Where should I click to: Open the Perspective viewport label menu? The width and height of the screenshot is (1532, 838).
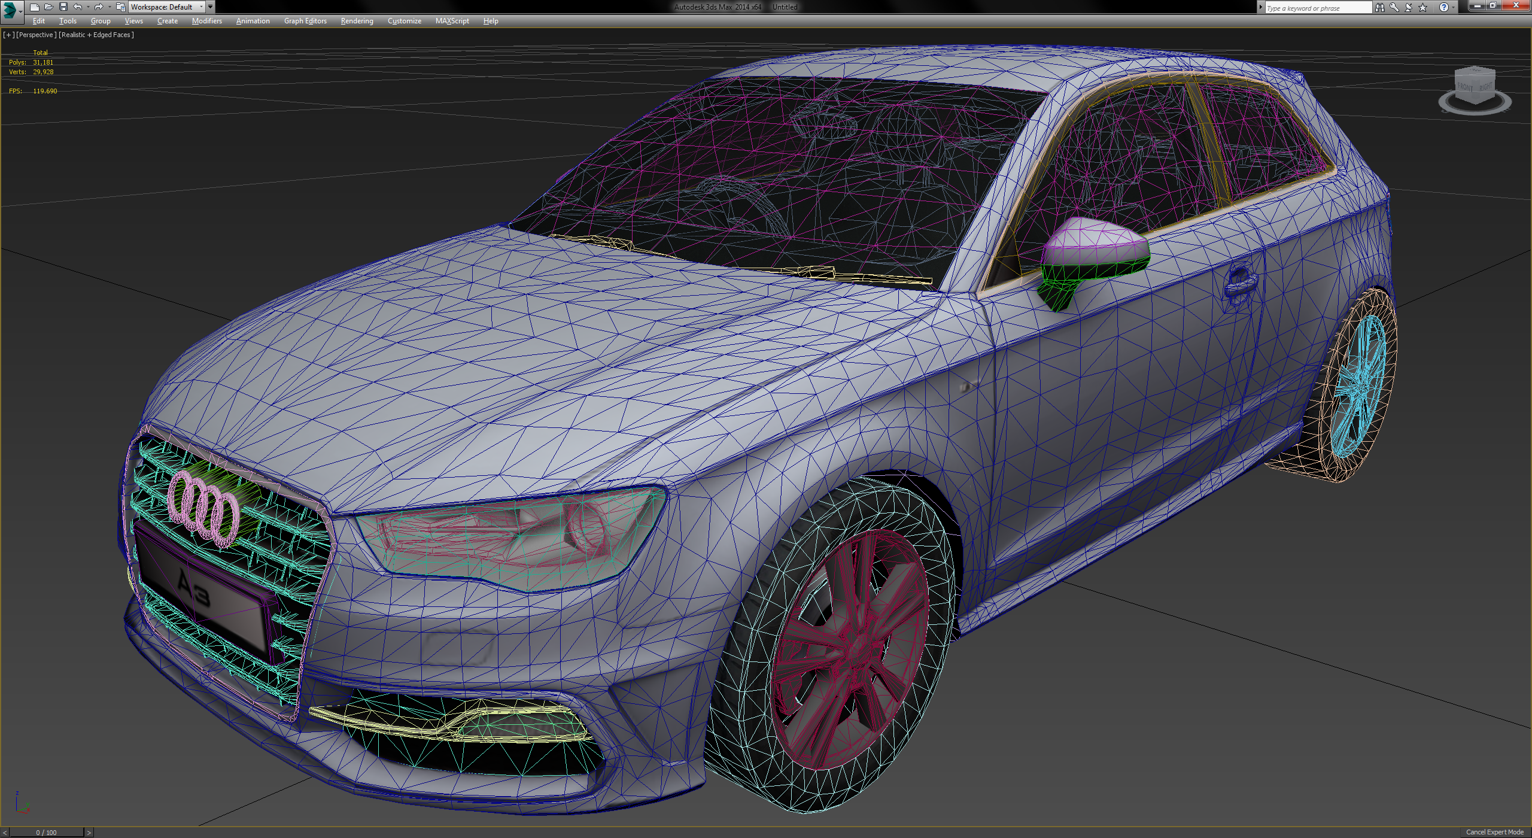(x=37, y=35)
